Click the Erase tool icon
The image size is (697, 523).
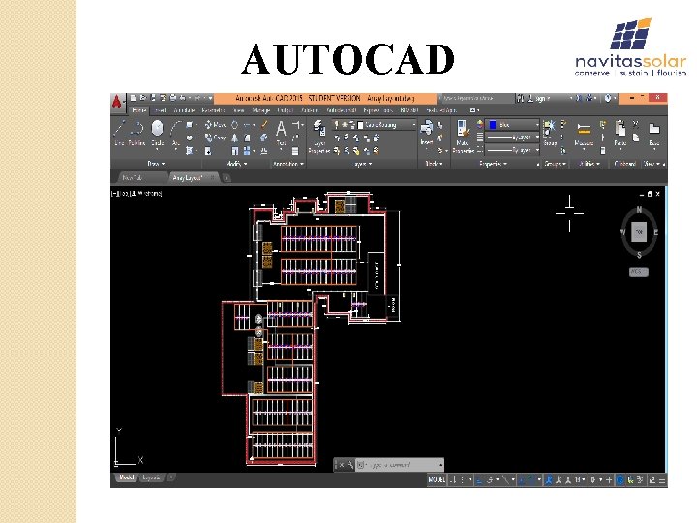point(264,125)
